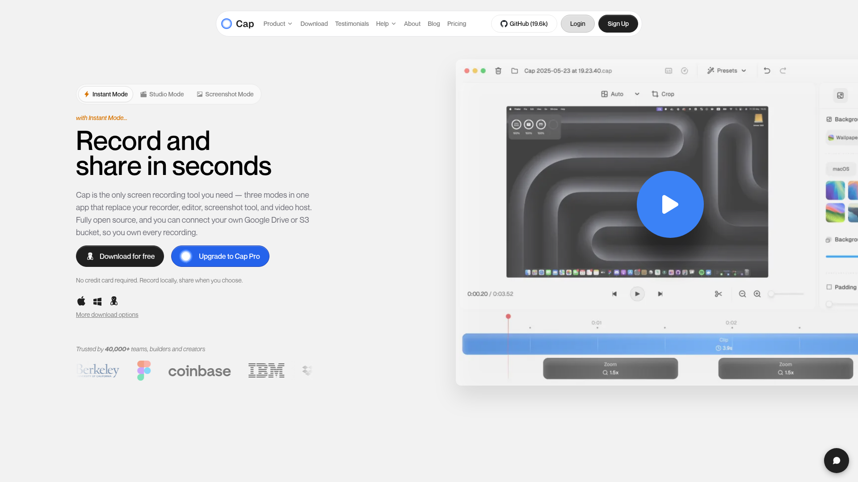Click the Download for free button
The image size is (858, 482).
point(120,256)
